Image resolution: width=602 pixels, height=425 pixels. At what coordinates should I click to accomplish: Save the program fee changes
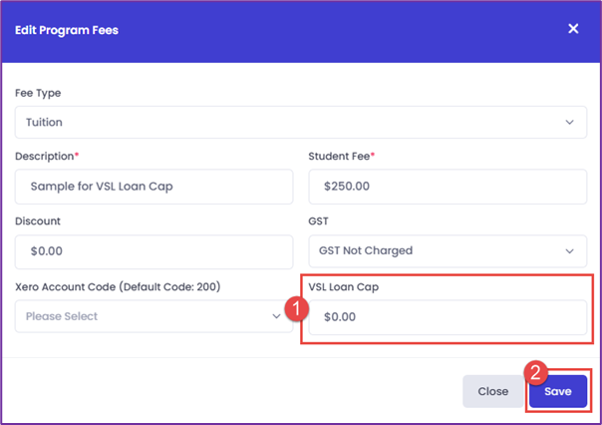pos(558,391)
